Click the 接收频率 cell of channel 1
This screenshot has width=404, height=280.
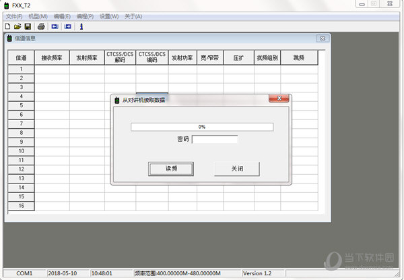coord(52,69)
